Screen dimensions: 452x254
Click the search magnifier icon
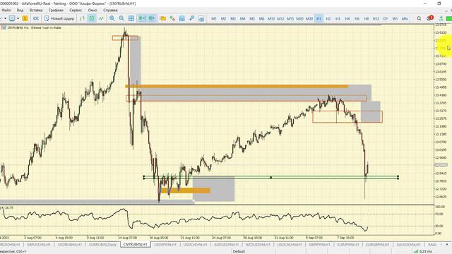pos(419,18)
